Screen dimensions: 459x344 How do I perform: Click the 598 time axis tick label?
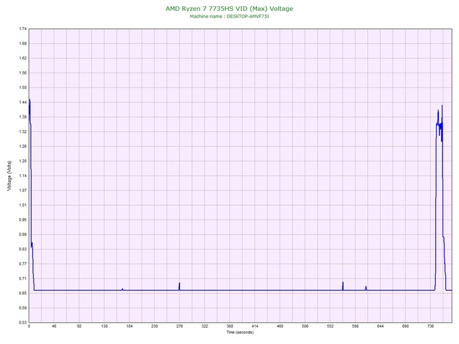(355, 326)
